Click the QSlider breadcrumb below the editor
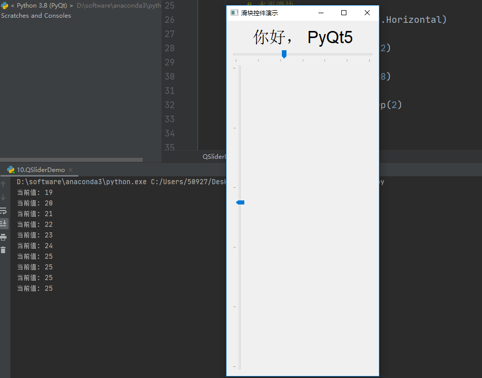This screenshot has width=482, height=378. tap(214, 157)
